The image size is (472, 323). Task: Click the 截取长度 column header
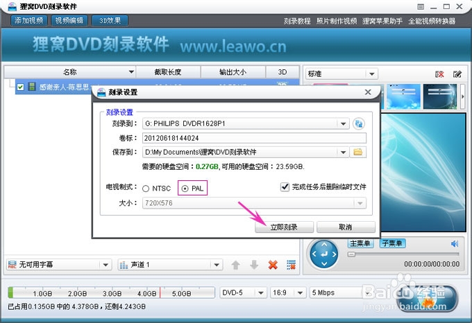pos(168,72)
